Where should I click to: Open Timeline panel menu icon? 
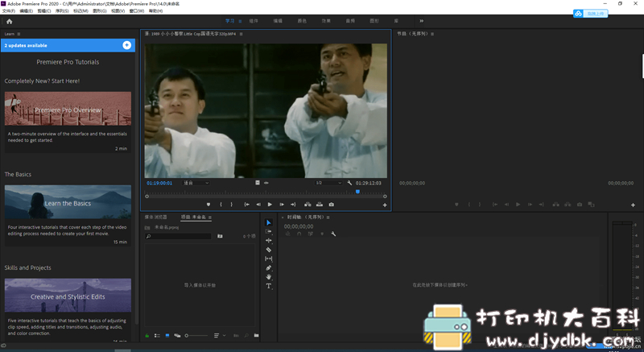point(328,217)
